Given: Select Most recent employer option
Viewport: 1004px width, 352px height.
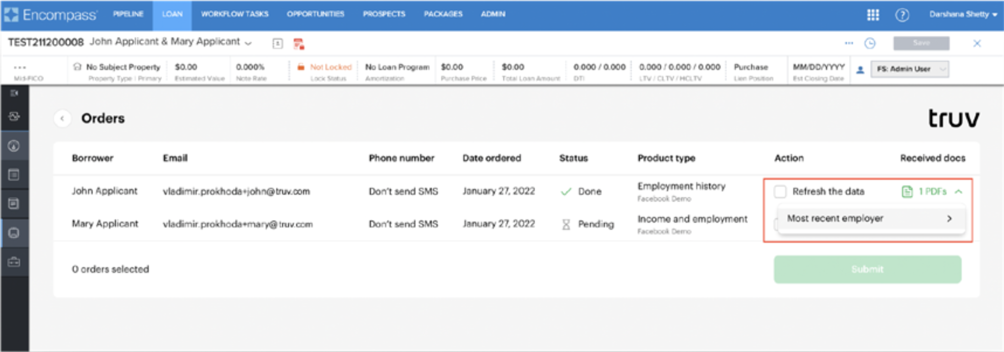Looking at the screenshot, I should [x=871, y=219].
